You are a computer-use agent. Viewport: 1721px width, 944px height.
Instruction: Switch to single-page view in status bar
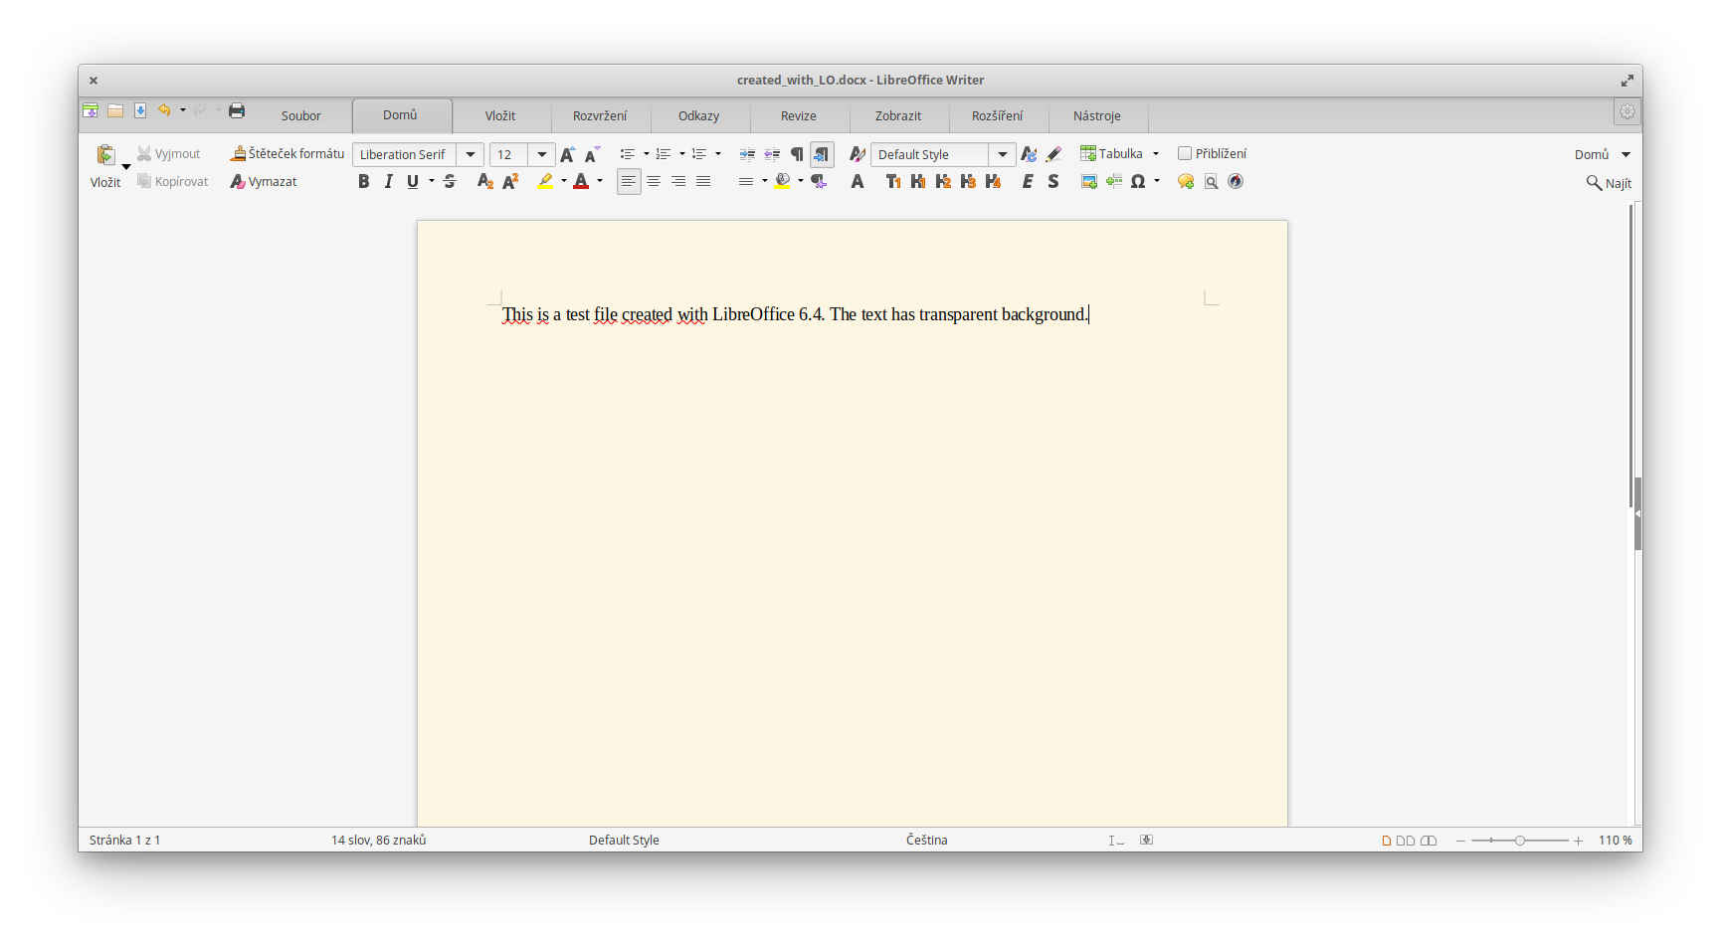point(1387,841)
